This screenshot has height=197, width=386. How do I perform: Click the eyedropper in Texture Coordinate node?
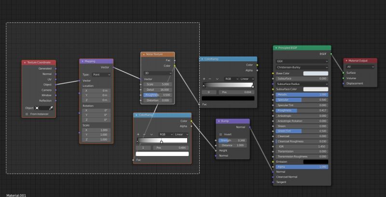coord(51,108)
